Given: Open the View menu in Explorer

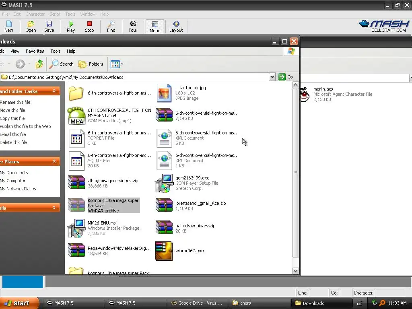Looking at the screenshot, I should [x=15, y=51].
